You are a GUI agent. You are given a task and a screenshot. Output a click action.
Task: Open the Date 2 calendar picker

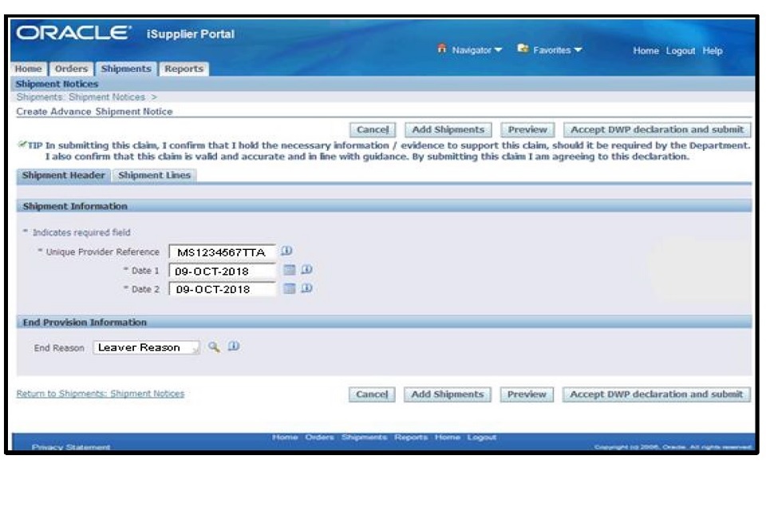[290, 289]
